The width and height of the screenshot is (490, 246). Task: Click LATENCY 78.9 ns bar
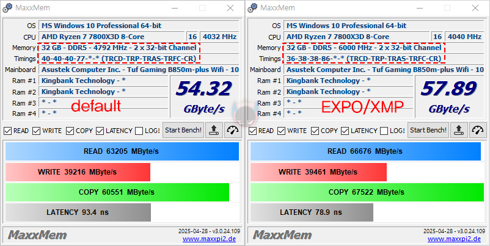coord(312,212)
